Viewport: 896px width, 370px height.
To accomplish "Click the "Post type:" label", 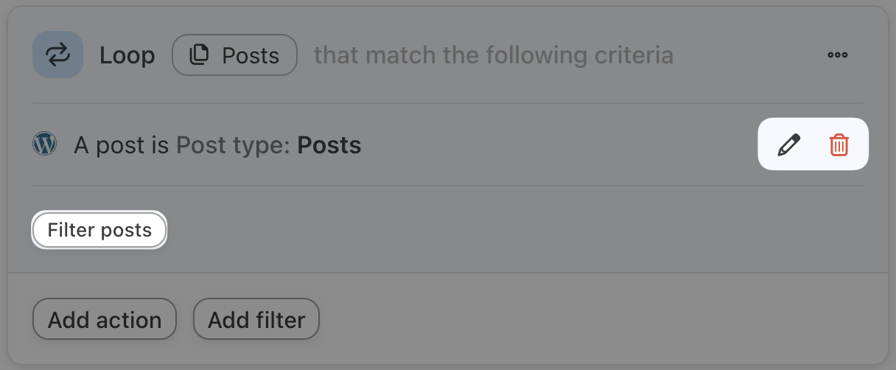I will click(234, 145).
